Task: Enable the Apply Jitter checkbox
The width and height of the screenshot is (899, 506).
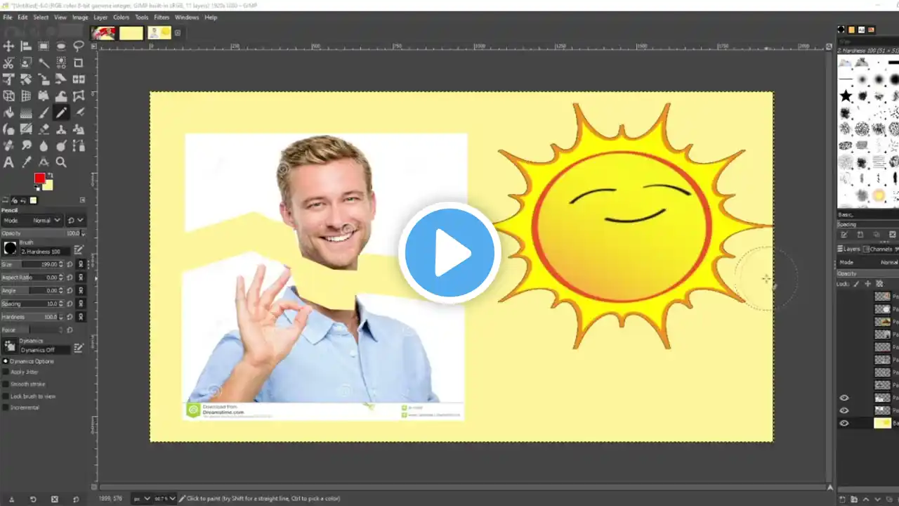Action: coord(6,372)
